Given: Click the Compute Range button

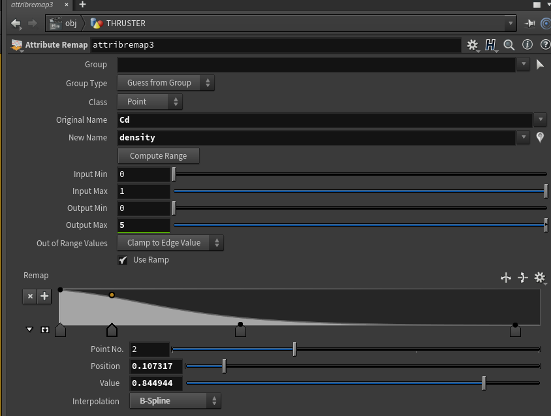Looking at the screenshot, I should 159,156.
